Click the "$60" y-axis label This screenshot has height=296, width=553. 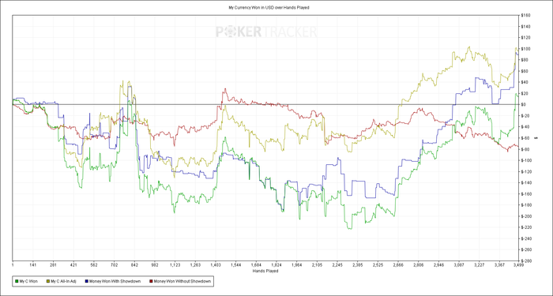[524, 71]
